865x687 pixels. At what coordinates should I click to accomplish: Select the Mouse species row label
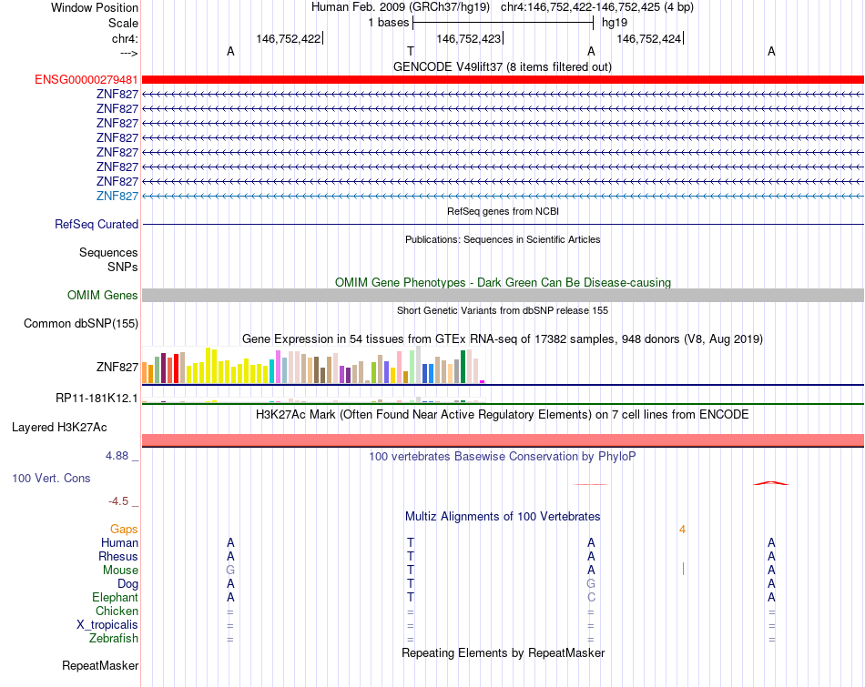120,571
